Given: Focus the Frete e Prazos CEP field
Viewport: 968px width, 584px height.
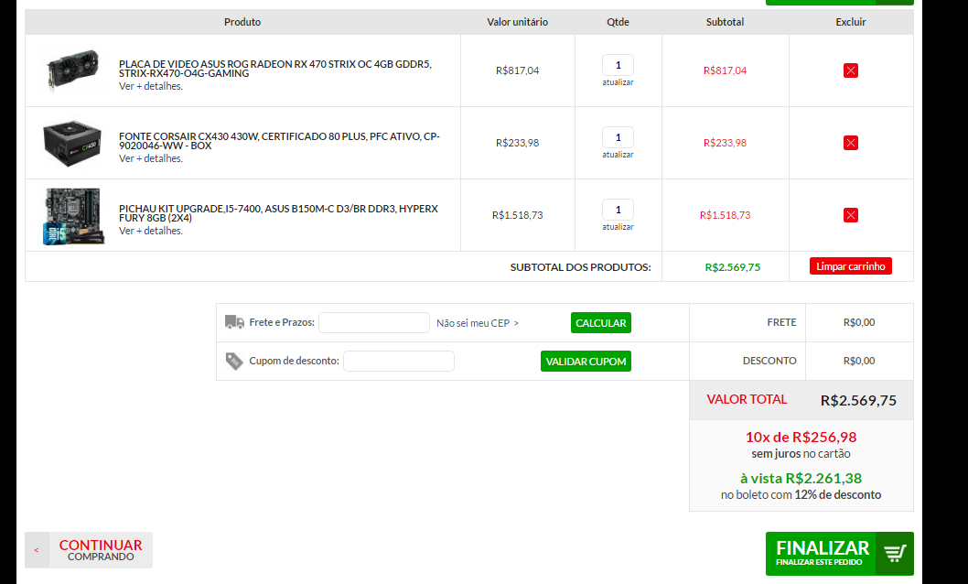Looking at the screenshot, I should tap(374, 322).
